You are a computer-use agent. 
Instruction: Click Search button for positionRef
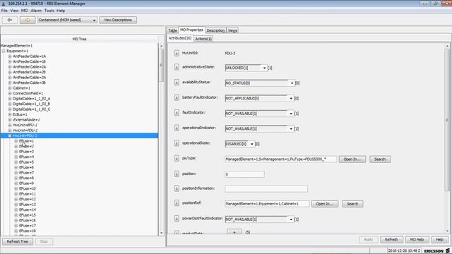pyautogui.click(x=352, y=204)
